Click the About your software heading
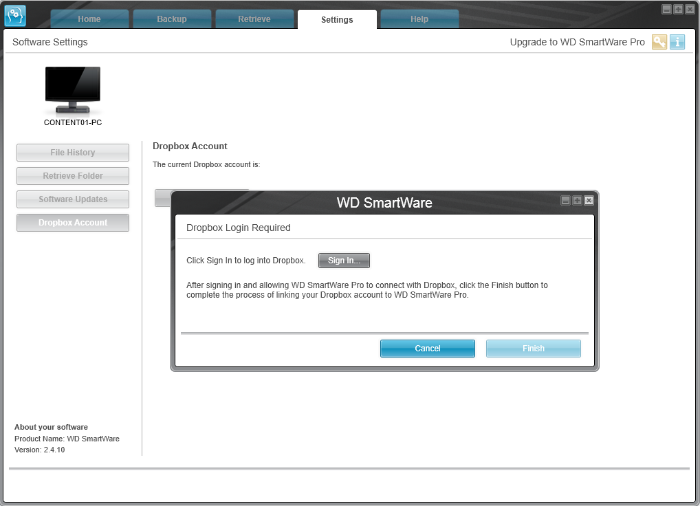This screenshot has width=700, height=506. [x=51, y=427]
